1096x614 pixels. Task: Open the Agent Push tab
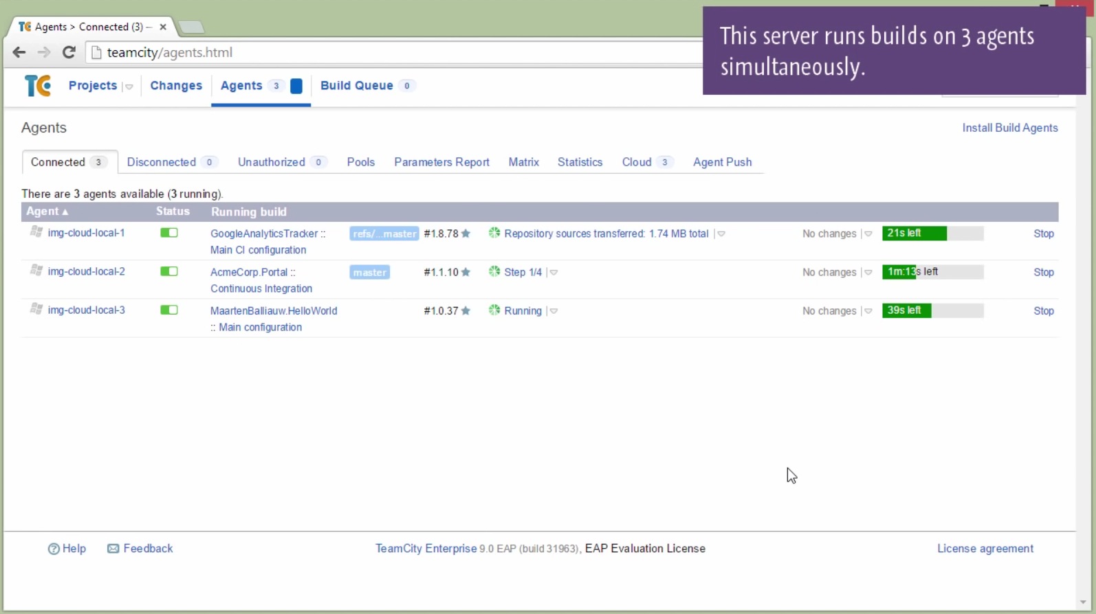[722, 162]
